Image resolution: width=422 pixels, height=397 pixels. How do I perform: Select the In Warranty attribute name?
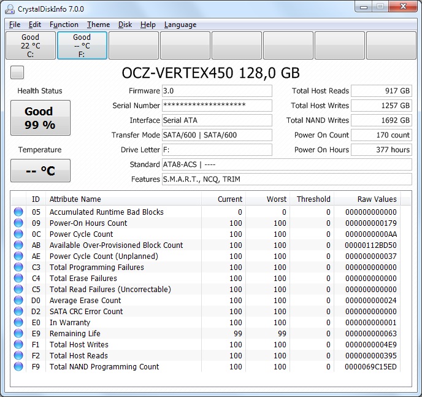(70, 322)
